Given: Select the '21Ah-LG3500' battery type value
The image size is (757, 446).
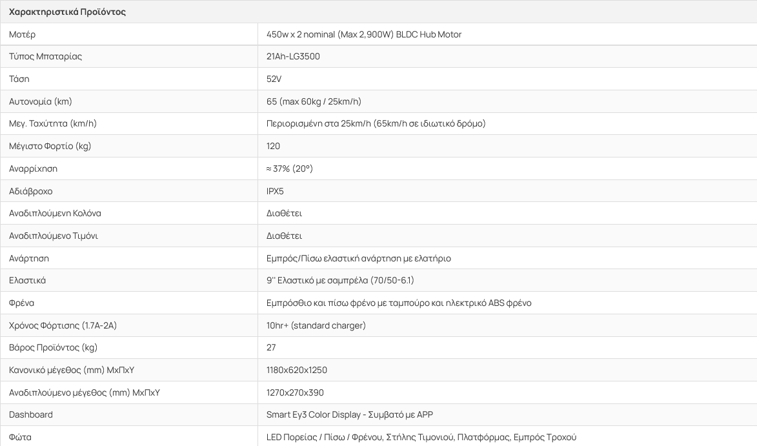Looking at the screenshot, I should click(x=293, y=56).
